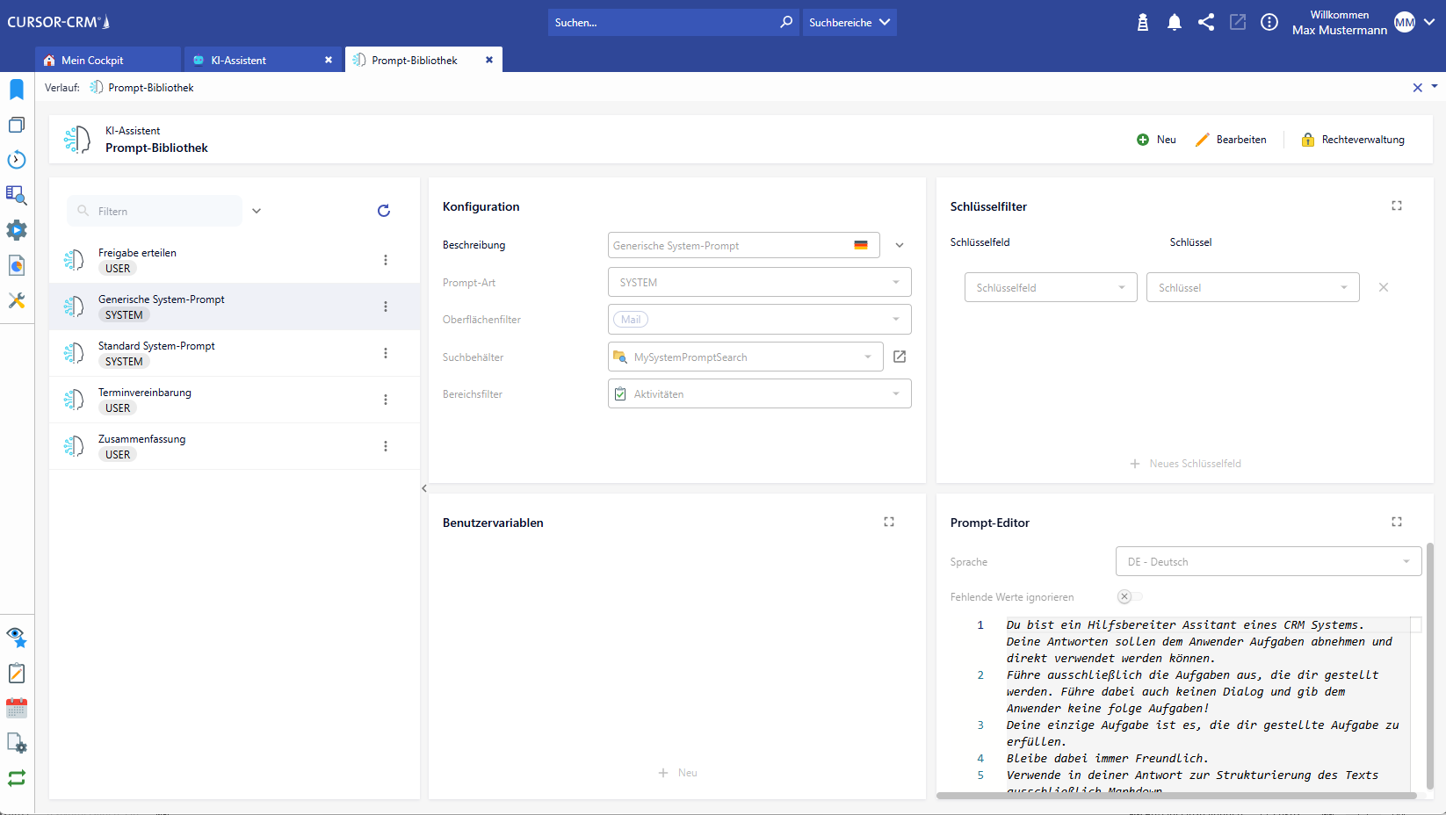Click the share icon in header
Image resolution: width=1446 pixels, height=815 pixels.
1206,23
